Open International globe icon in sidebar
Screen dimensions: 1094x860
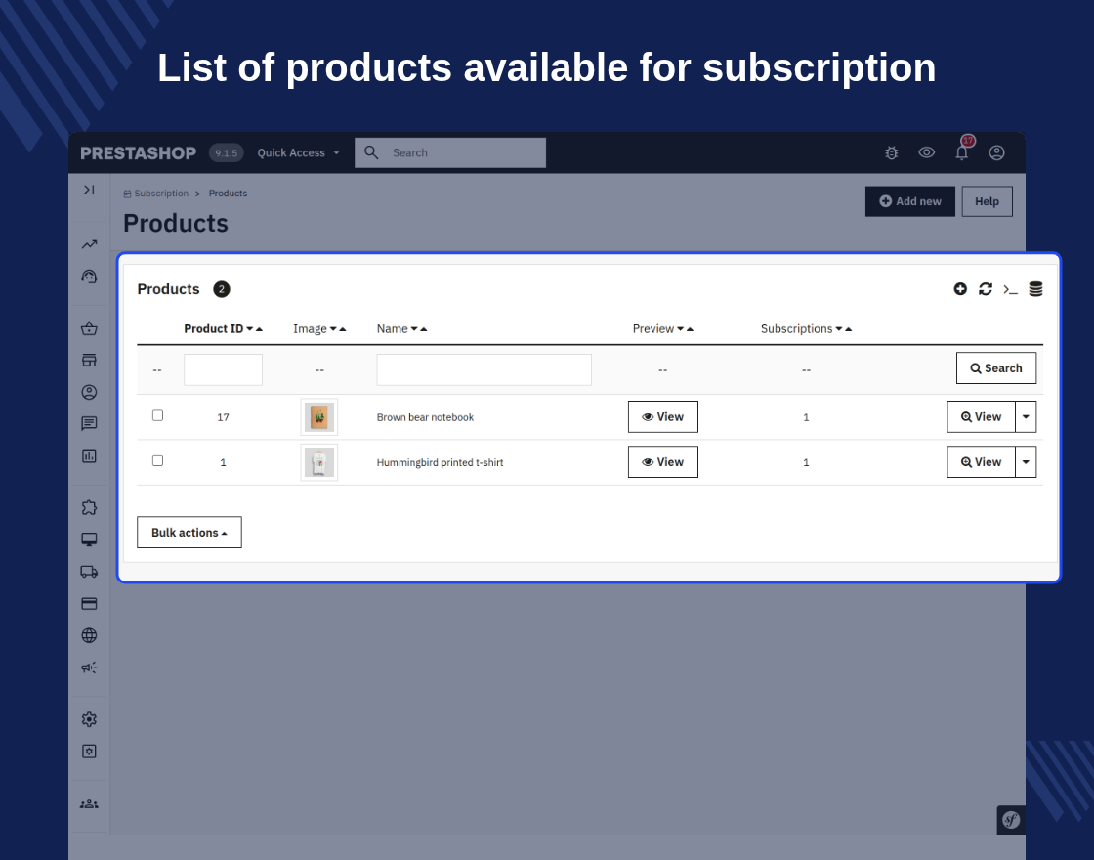(x=89, y=635)
